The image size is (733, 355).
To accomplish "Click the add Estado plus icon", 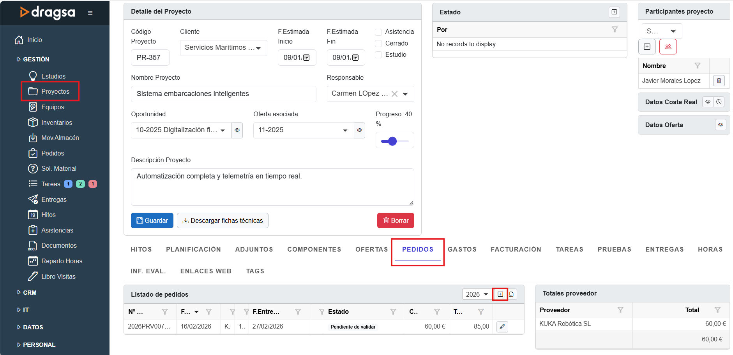I will click(x=614, y=12).
